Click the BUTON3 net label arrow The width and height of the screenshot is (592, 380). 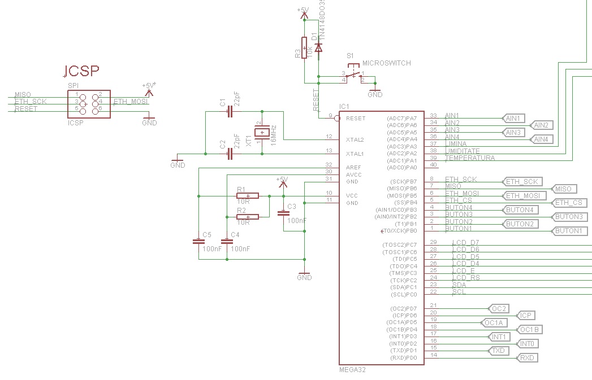570,216
